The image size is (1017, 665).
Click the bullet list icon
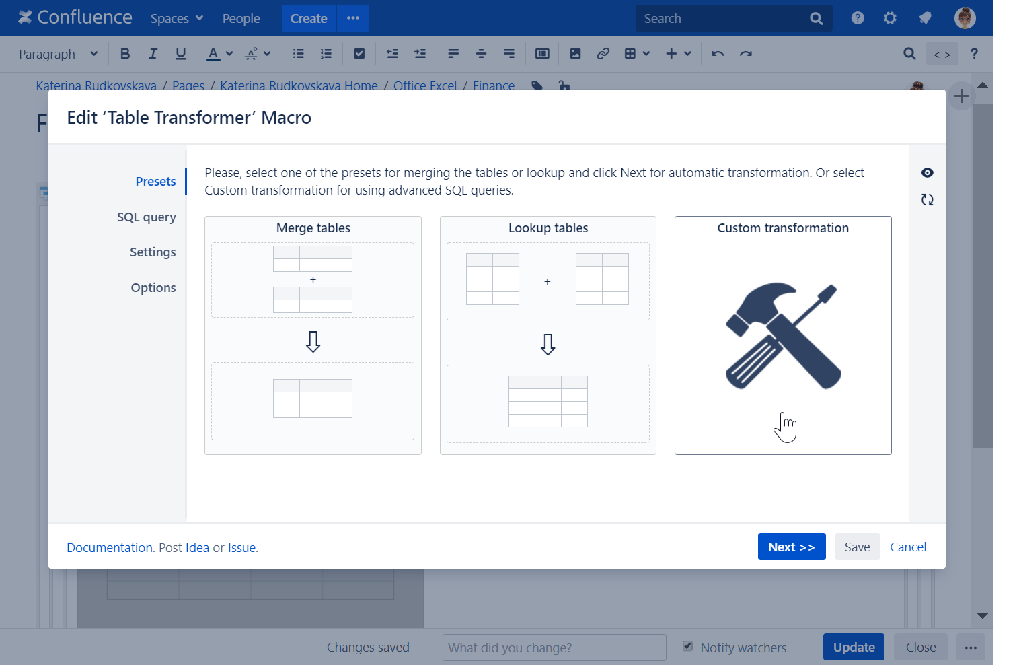299,54
